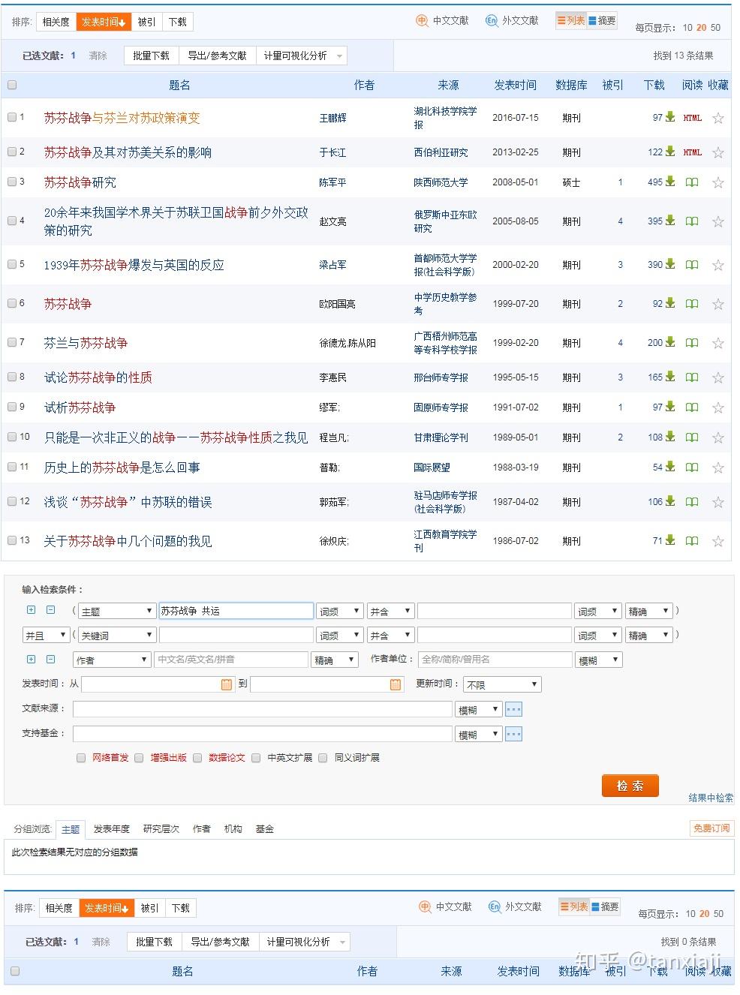The width and height of the screenshot is (740, 995).
Task: Click subject input containing 苏芬战争 共运
Action: pyautogui.click(x=236, y=611)
